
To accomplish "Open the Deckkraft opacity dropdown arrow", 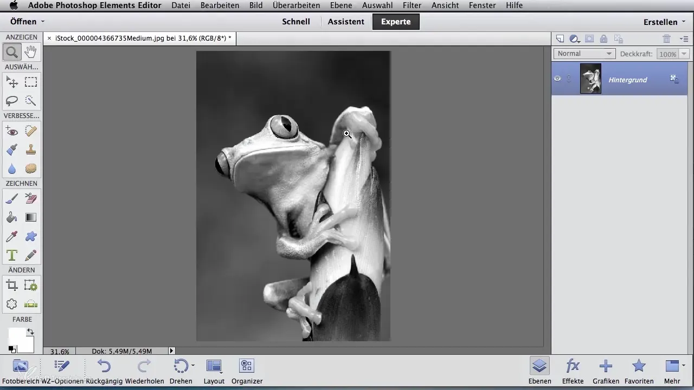I will (684, 54).
